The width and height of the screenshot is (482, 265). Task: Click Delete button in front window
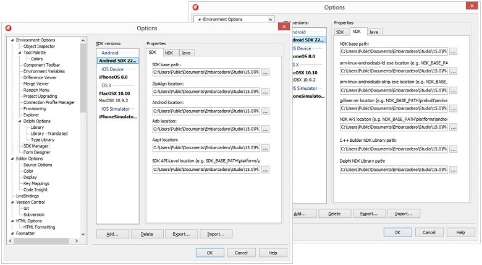pyautogui.click(x=147, y=234)
